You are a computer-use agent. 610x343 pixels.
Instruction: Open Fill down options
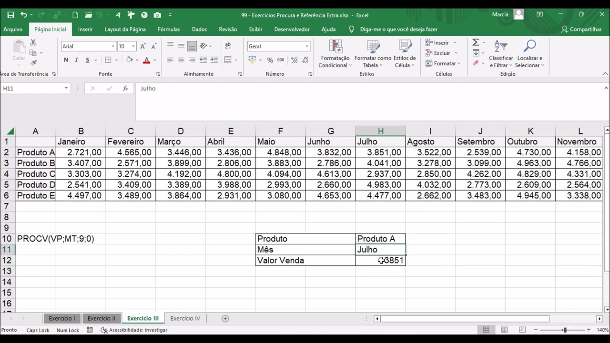(476, 53)
